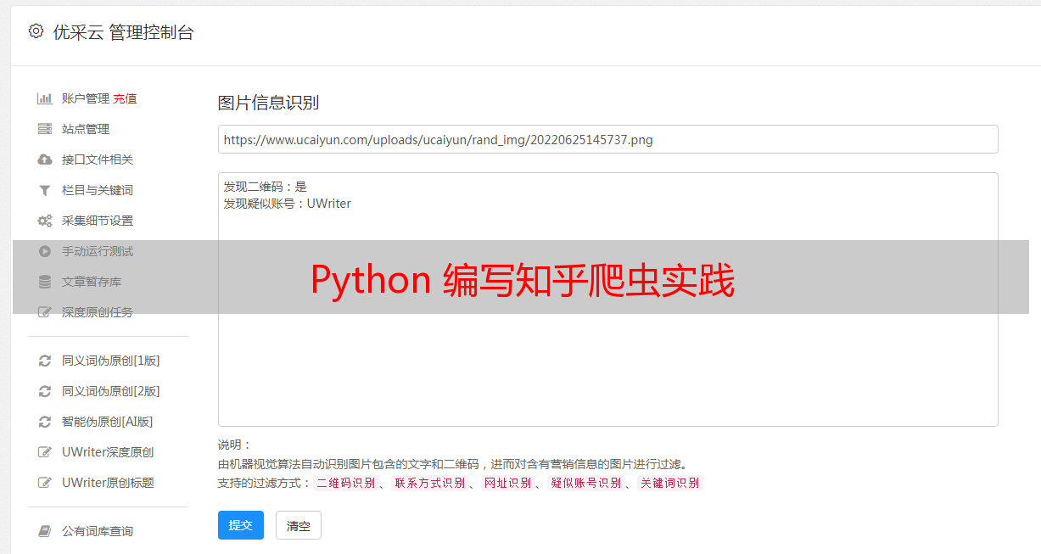This screenshot has width=1041, height=554.
Task: Click the server icon for 站点管理
Action: click(45, 129)
